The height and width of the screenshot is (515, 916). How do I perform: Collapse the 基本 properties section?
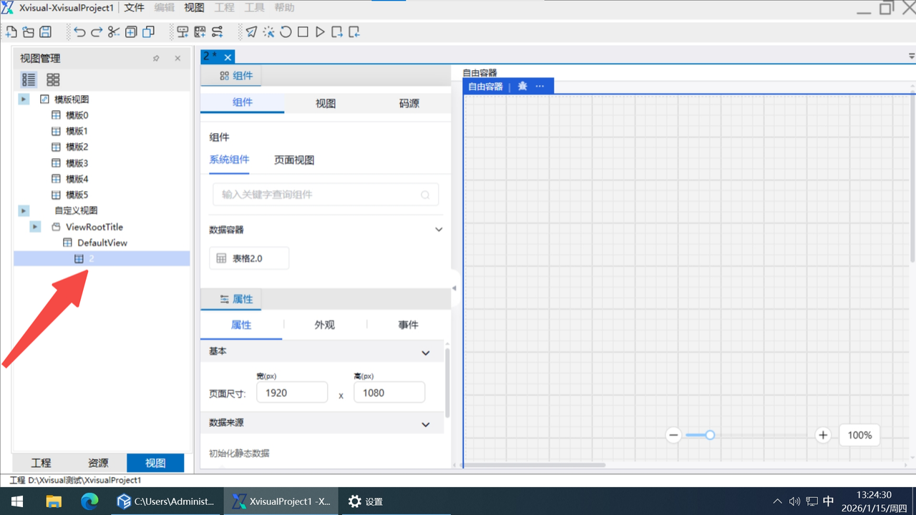(426, 353)
